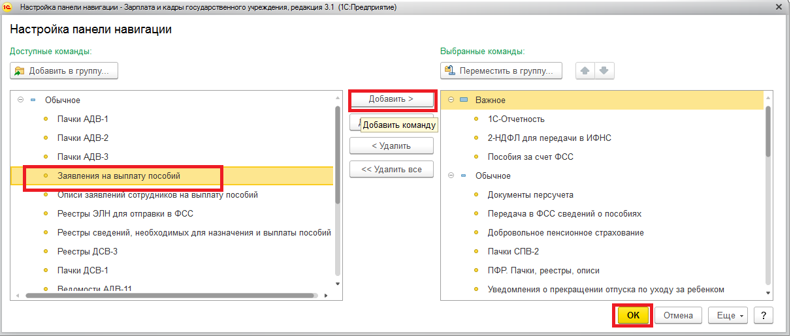Image resolution: width=791 pixels, height=336 pixels.
Task: Select 'Пачки ДСВ-1' in available commands
Action: pyautogui.click(x=172, y=270)
